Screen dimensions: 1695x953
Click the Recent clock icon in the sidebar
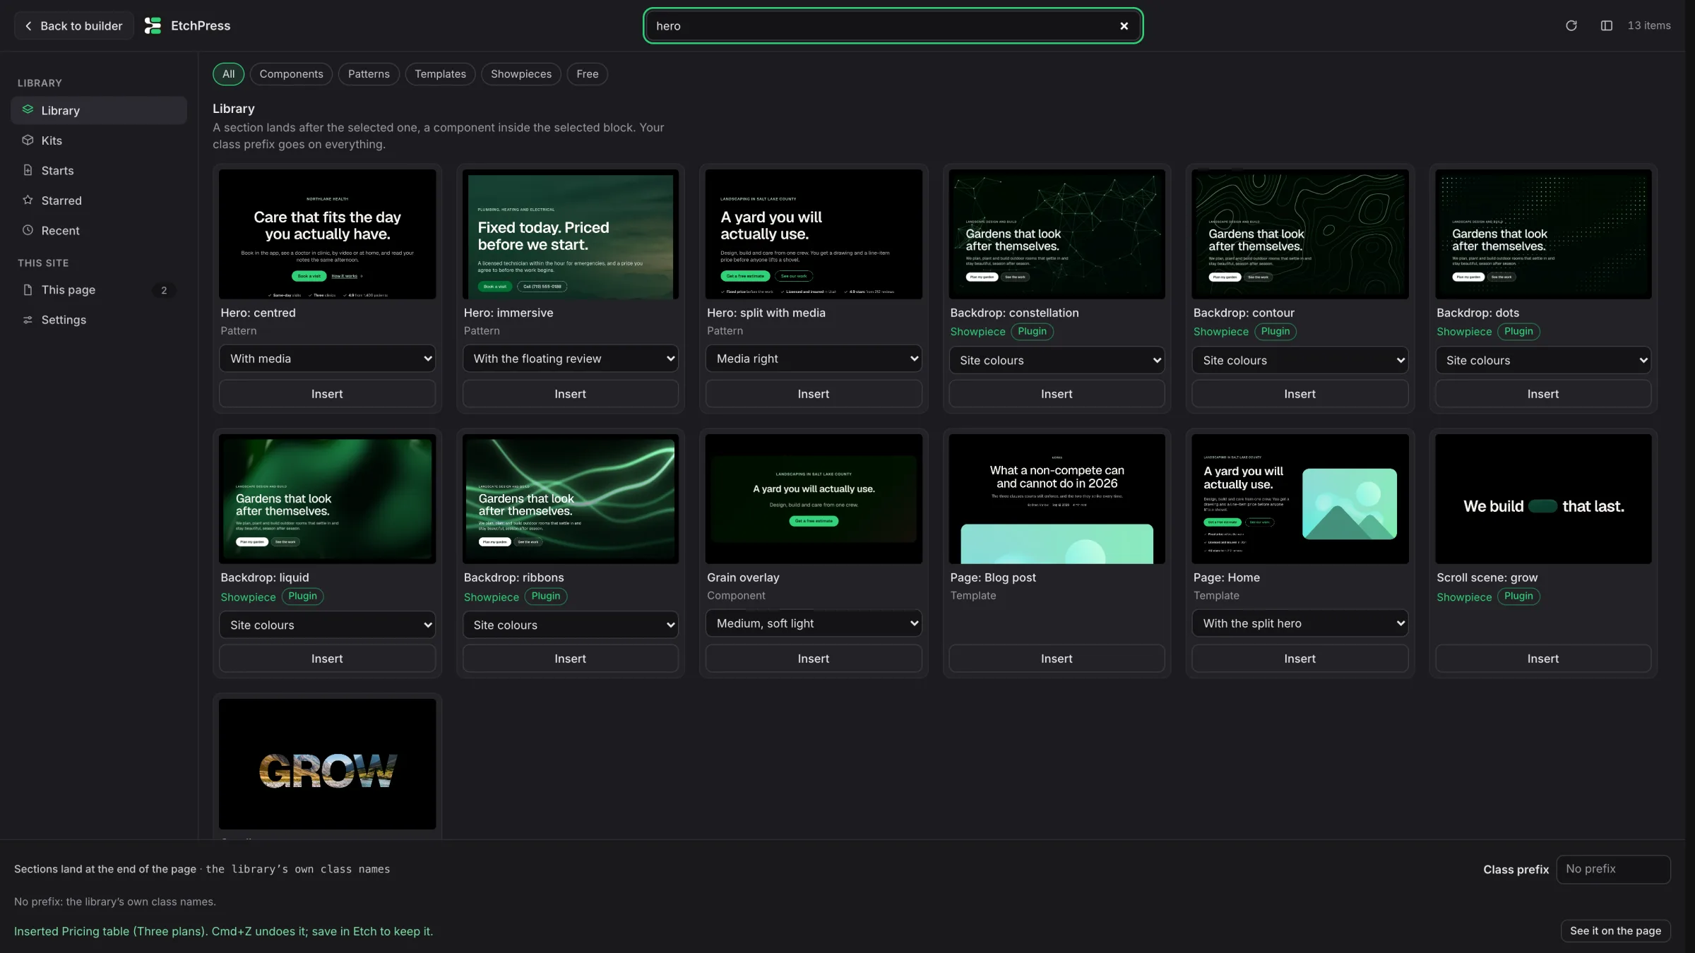click(28, 230)
